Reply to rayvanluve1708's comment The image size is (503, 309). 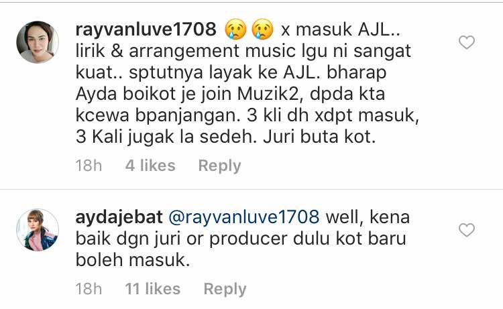click(x=219, y=166)
